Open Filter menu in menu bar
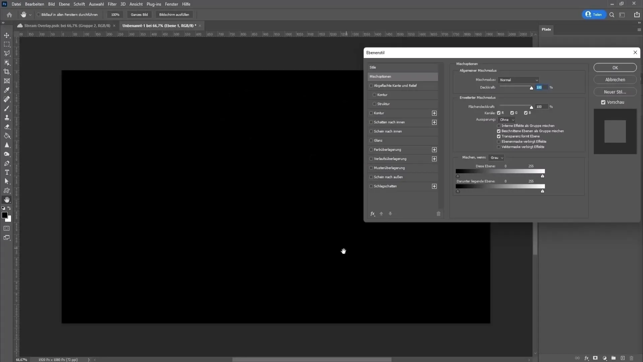643x362 pixels. click(112, 4)
